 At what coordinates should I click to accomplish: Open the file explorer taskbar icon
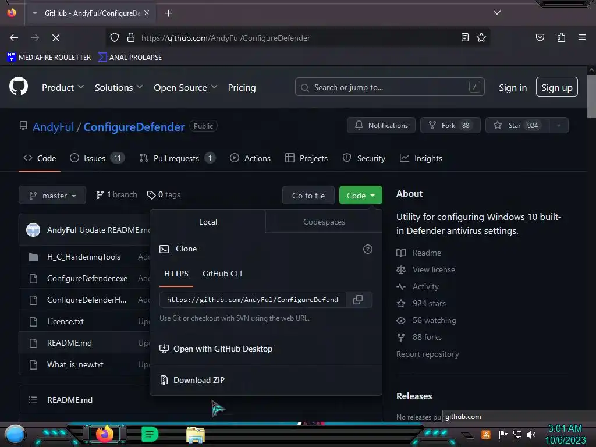pos(196,434)
